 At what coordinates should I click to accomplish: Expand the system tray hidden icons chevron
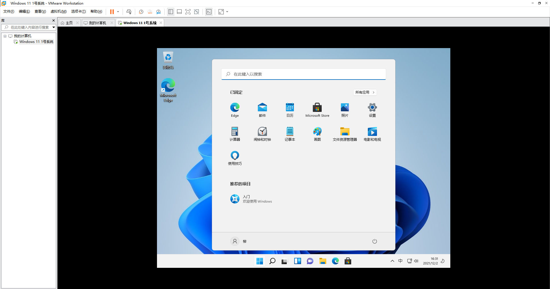[392, 261]
